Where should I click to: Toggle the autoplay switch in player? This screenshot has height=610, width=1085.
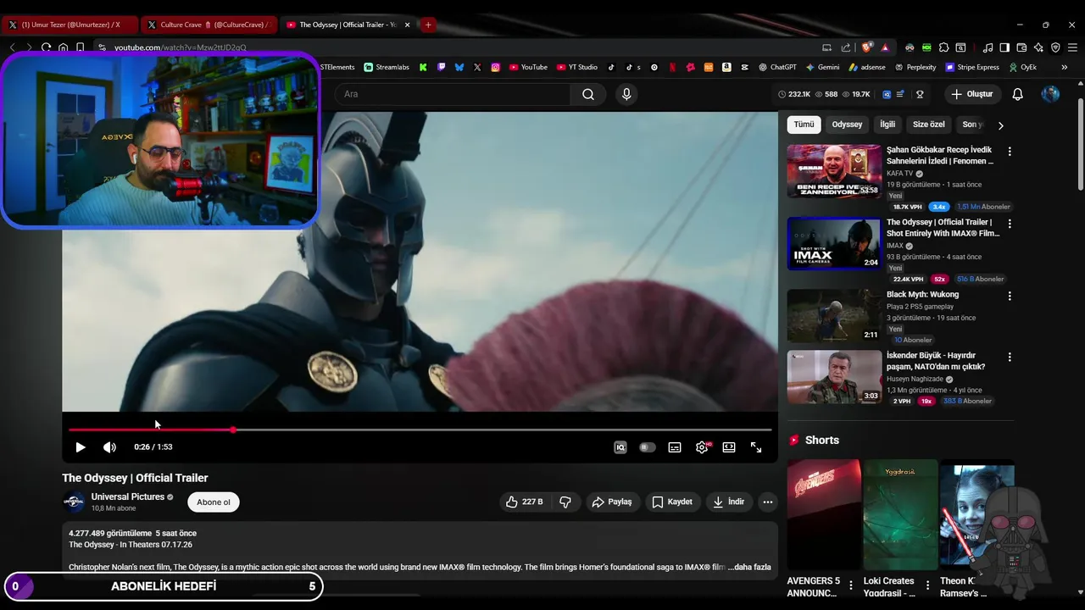tap(648, 447)
